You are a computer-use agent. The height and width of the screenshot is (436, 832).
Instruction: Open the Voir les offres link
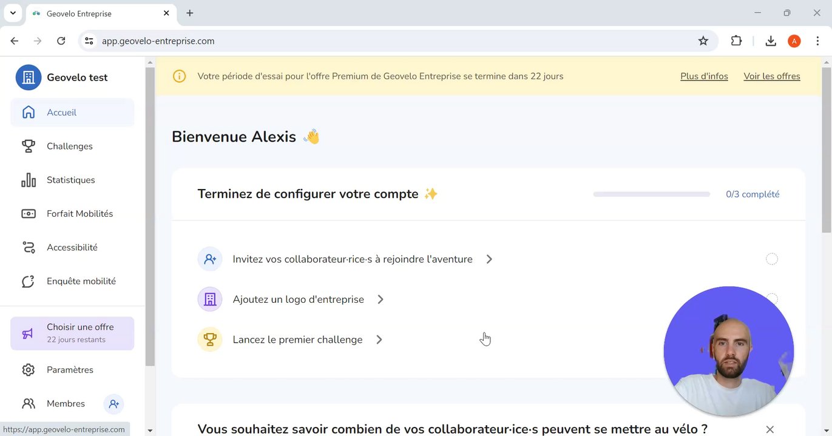click(x=772, y=76)
